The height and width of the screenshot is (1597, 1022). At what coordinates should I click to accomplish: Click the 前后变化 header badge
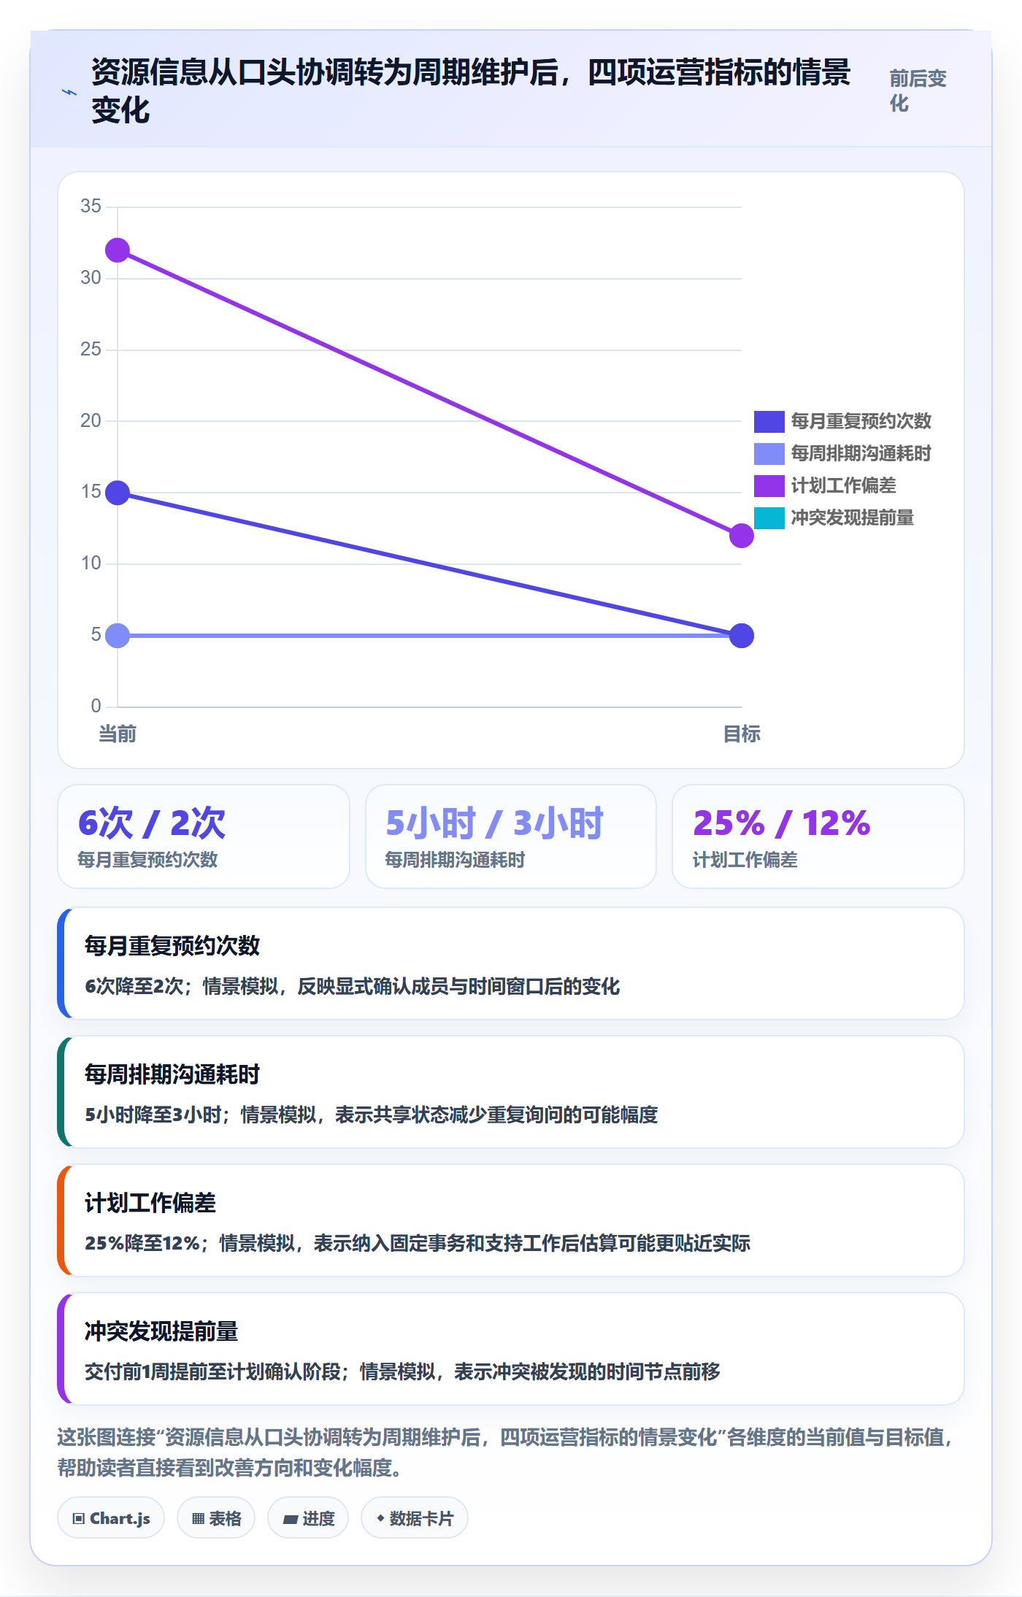tap(918, 91)
